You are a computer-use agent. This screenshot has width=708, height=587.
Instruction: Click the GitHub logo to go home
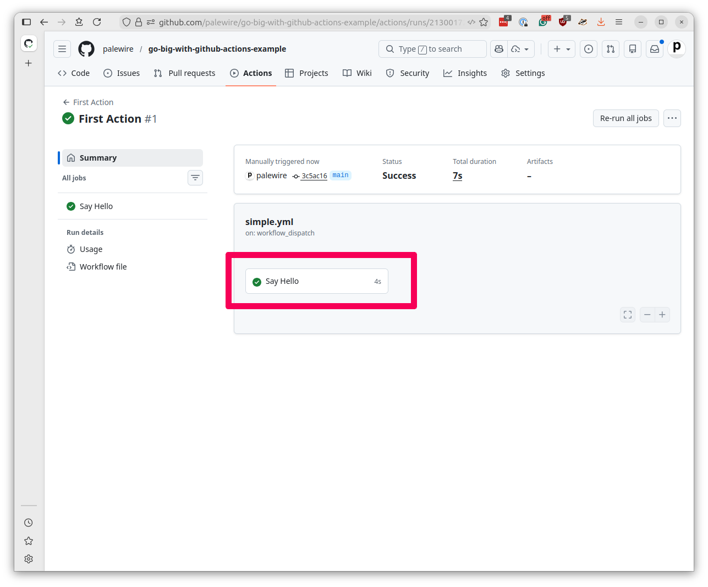(86, 49)
